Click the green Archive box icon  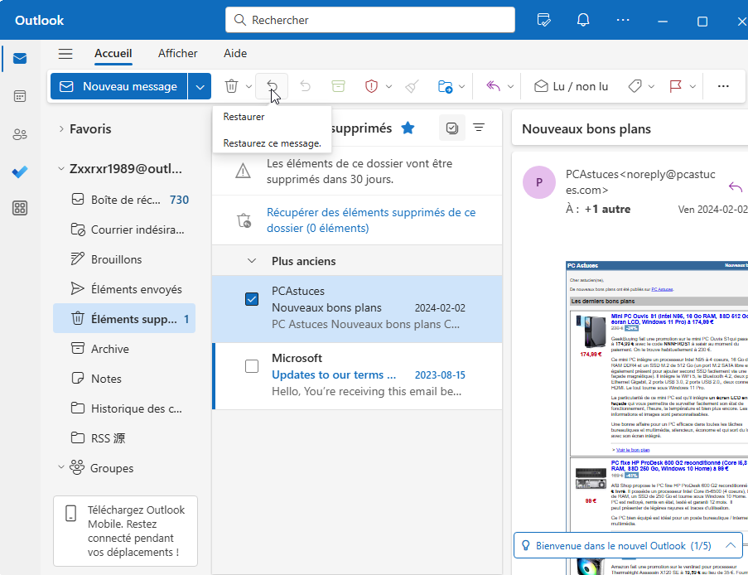click(338, 86)
